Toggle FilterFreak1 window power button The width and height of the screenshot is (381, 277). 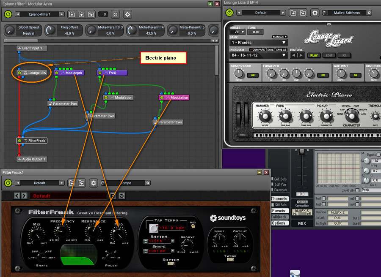(x=8, y=183)
